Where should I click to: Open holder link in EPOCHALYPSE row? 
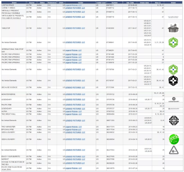(73, 130)
